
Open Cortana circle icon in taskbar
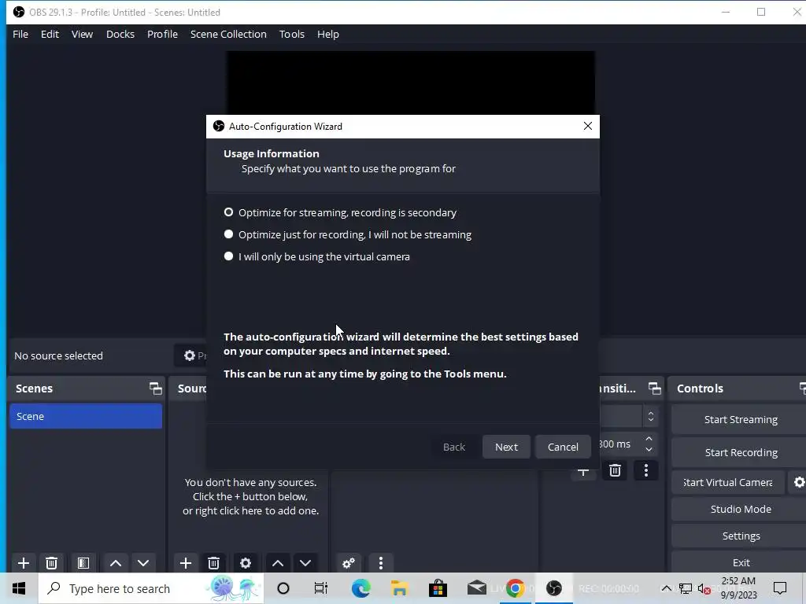[283, 588]
